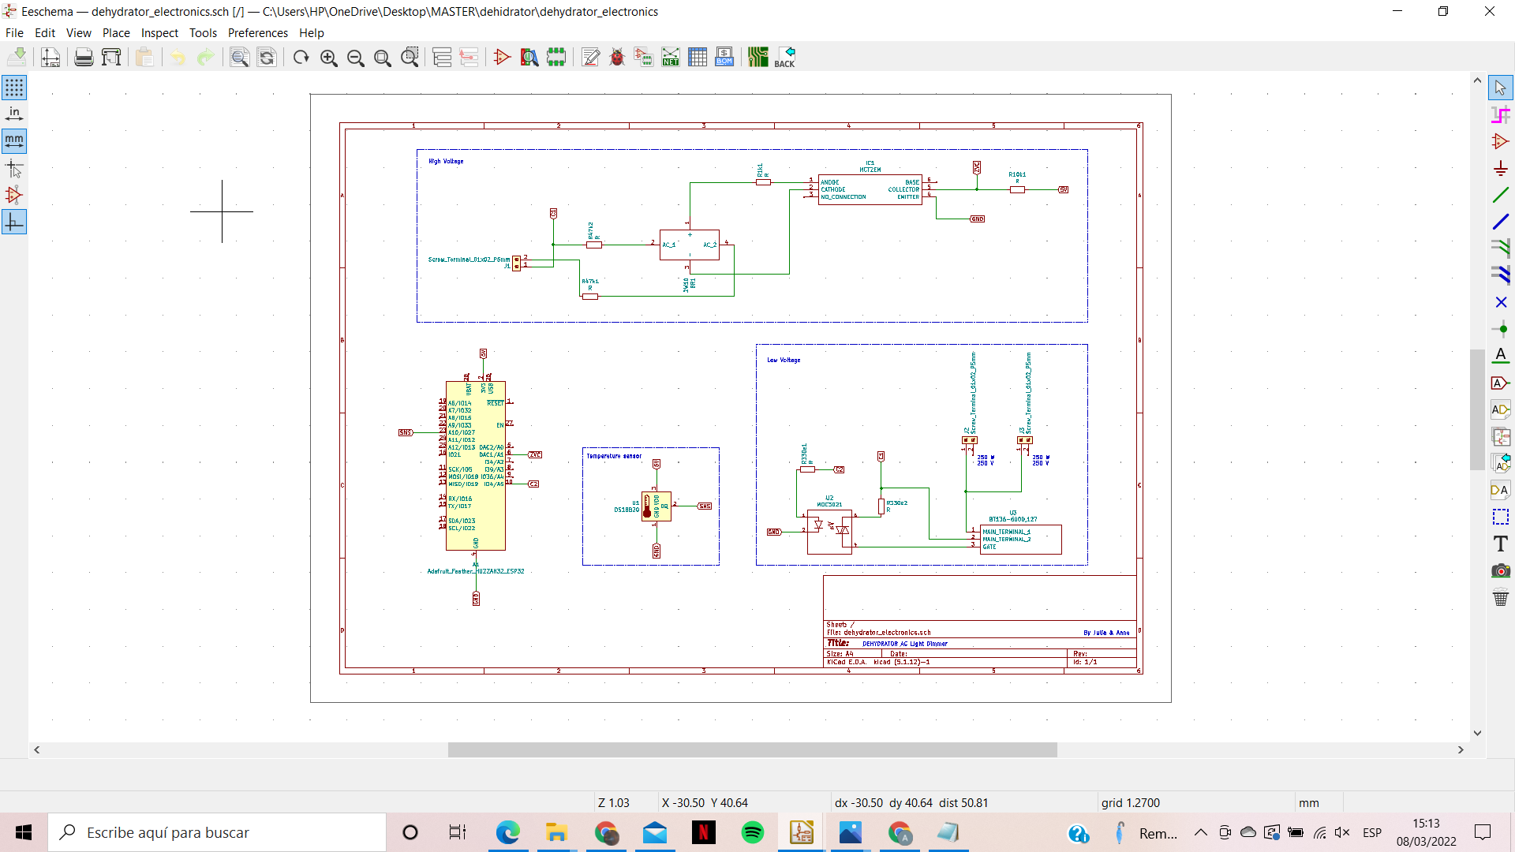
Task: Zoom out of the schematic
Action: point(355,57)
